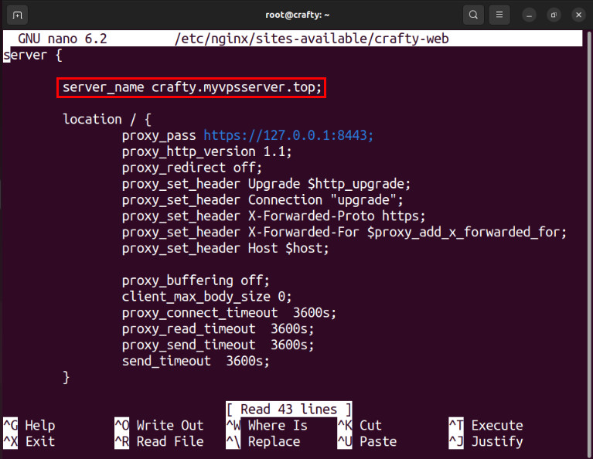Click the ^T Execute shortcut
The height and width of the screenshot is (459, 593).
486,425
